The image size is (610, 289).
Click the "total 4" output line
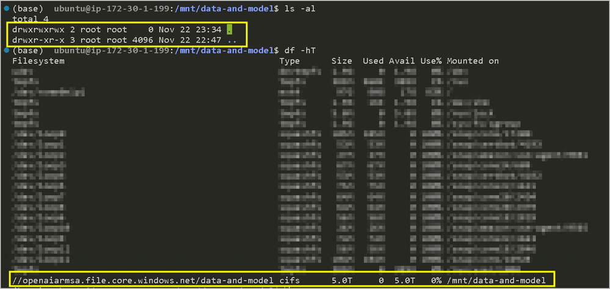31,19
